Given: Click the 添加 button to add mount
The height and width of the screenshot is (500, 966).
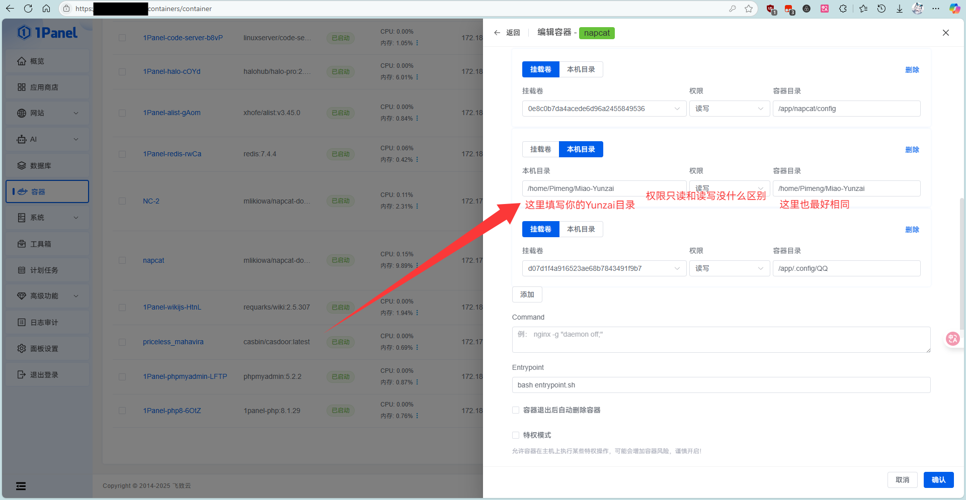Looking at the screenshot, I should 527,294.
